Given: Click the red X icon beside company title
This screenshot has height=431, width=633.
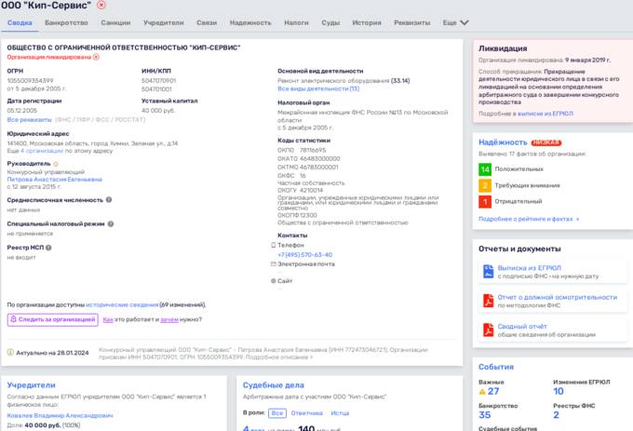Looking at the screenshot, I should pyautogui.click(x=101, y=5).
